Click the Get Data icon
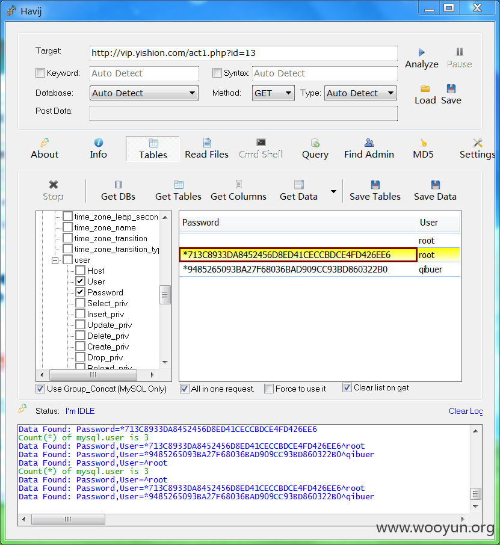The height and width of the screenshot is (545, 500). coord(298,185)
